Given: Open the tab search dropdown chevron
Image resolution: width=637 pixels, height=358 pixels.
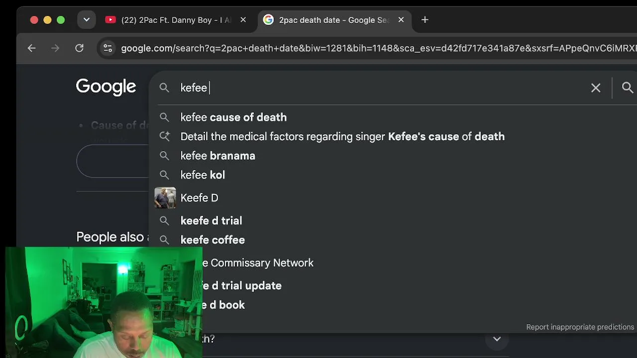Looking at the screenshot, I should [87, 20].
